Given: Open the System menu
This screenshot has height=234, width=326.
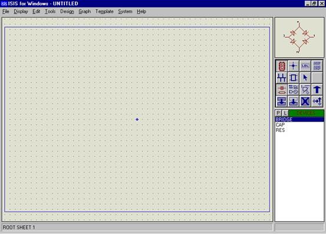Looking at the screenshot, I should point(125,12).
